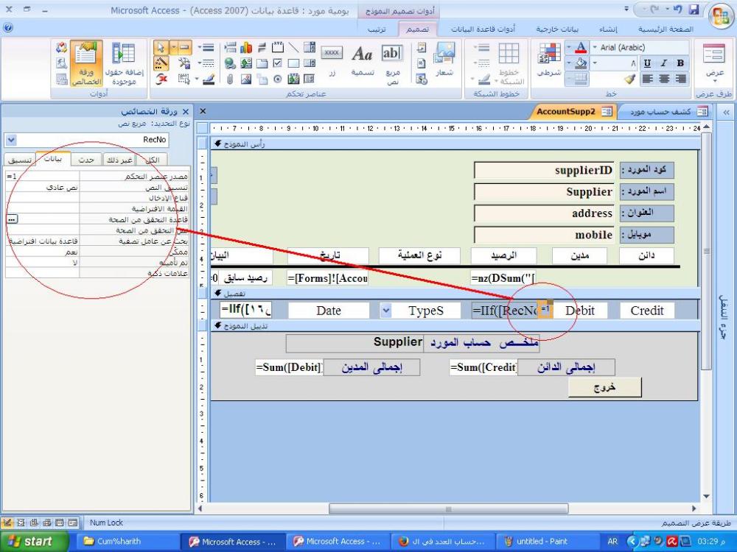Expand the font color dropdown arrow
Screen dimensions: 737x552
pyautogui.click(x=569, y=47)
